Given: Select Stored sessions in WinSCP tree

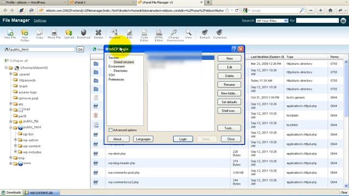Looking at the screenshot, I should (x=124, y=62).
